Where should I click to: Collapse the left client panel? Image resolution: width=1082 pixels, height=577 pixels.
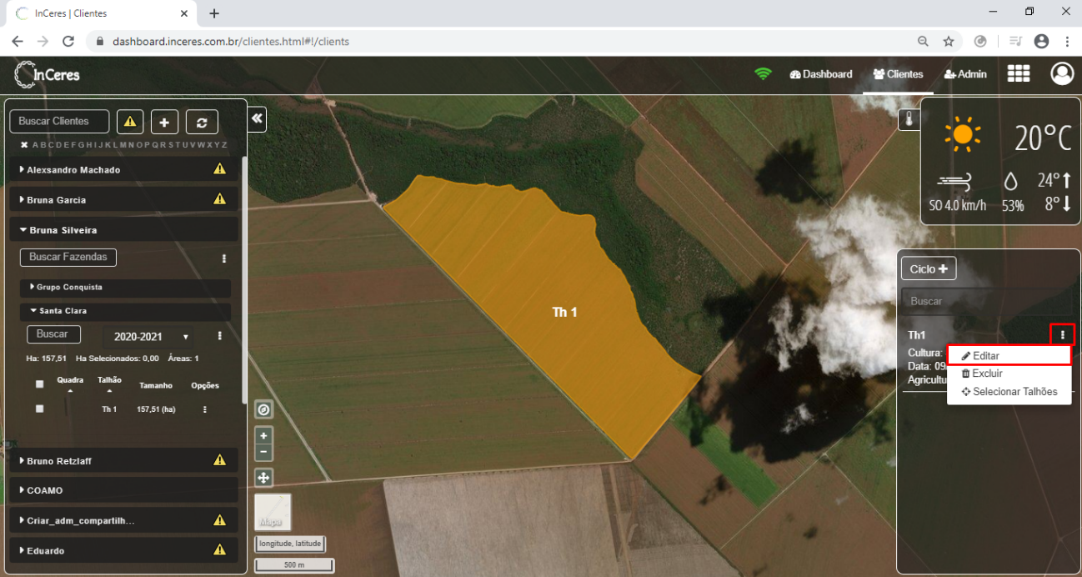coord(257,119)
